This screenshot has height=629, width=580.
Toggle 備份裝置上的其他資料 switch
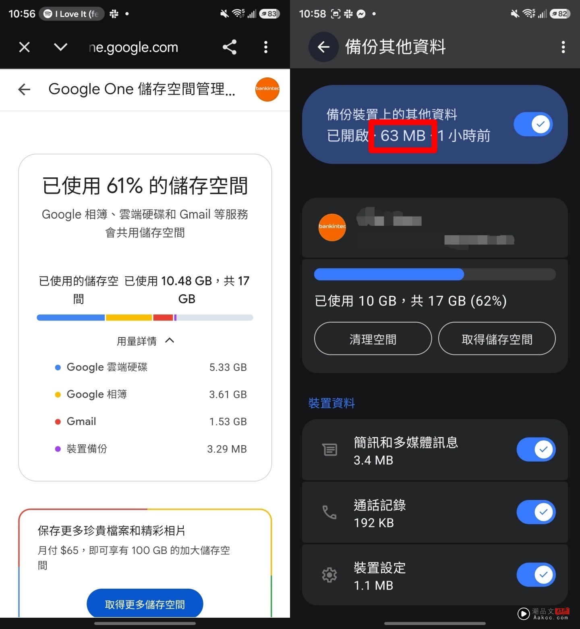(533, 124)
